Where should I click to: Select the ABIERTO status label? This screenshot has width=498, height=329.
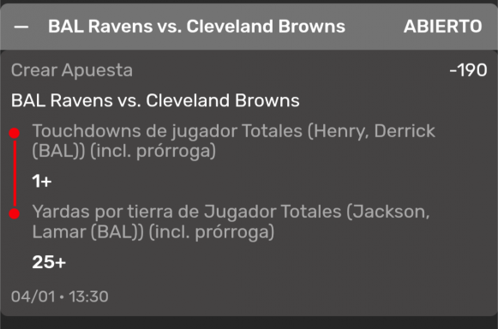443,27
